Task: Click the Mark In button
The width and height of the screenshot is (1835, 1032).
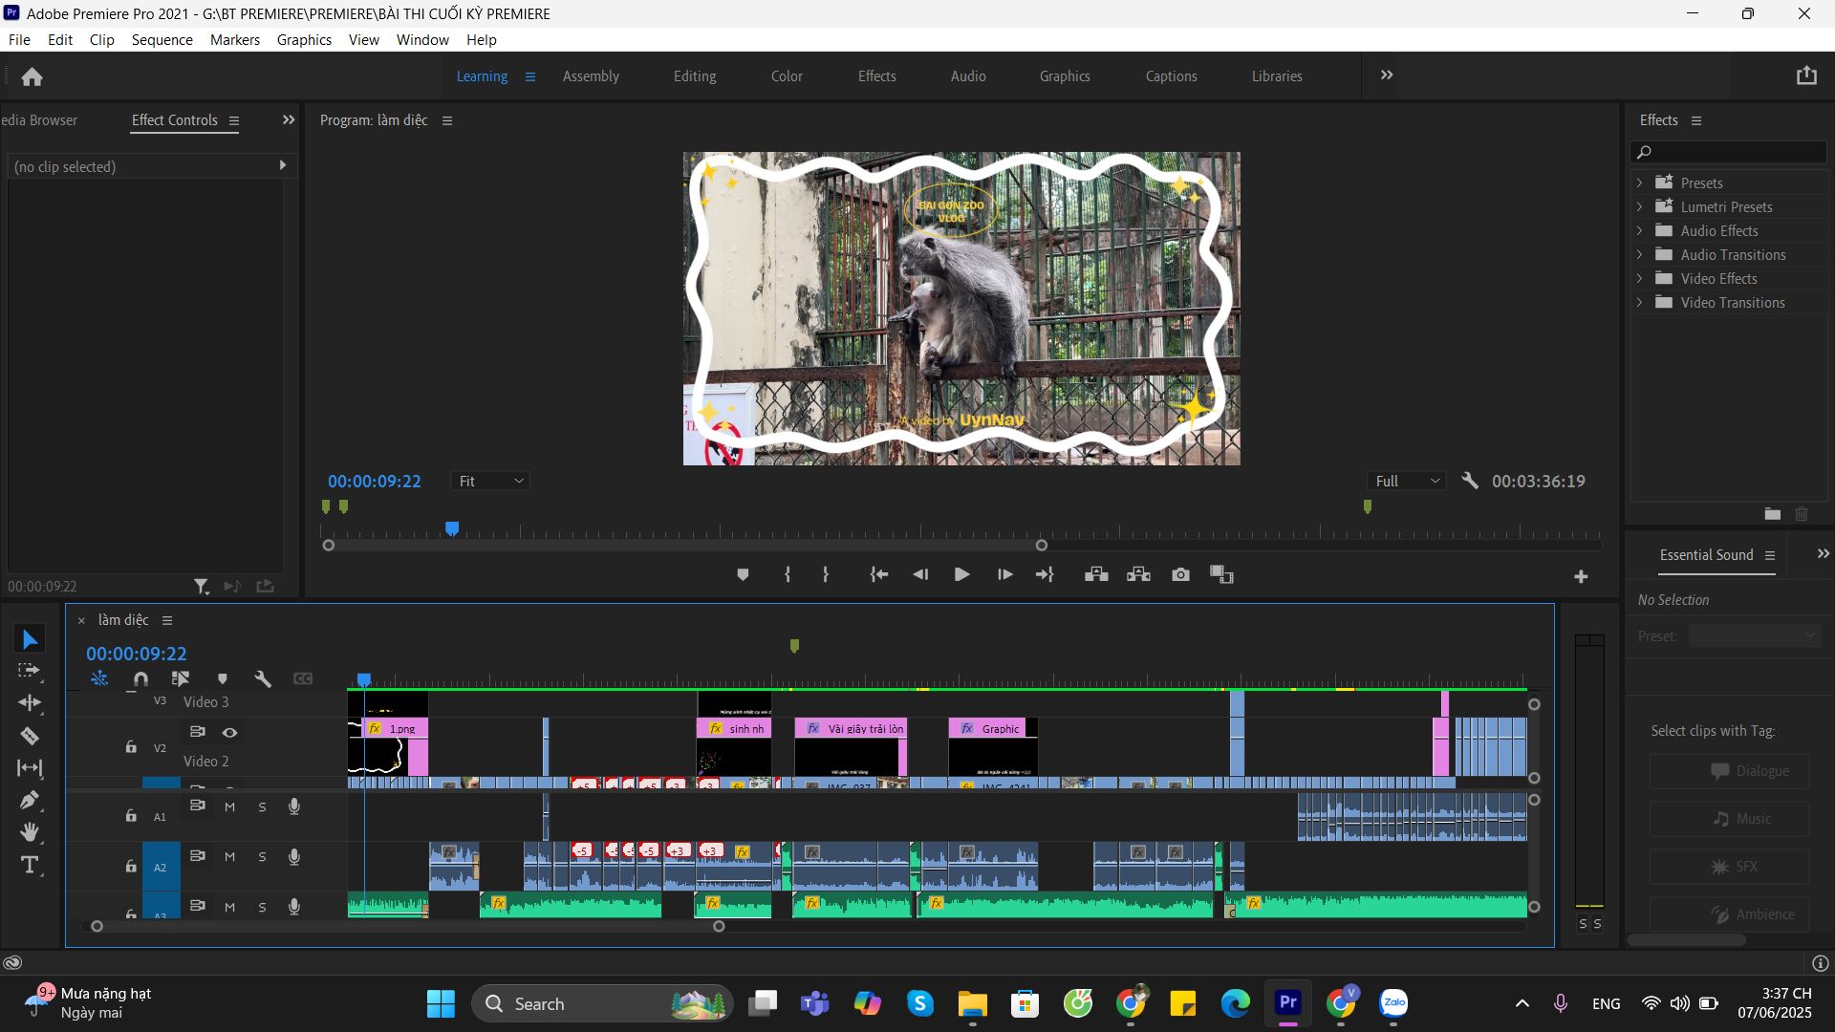Action: coord(788,574)
